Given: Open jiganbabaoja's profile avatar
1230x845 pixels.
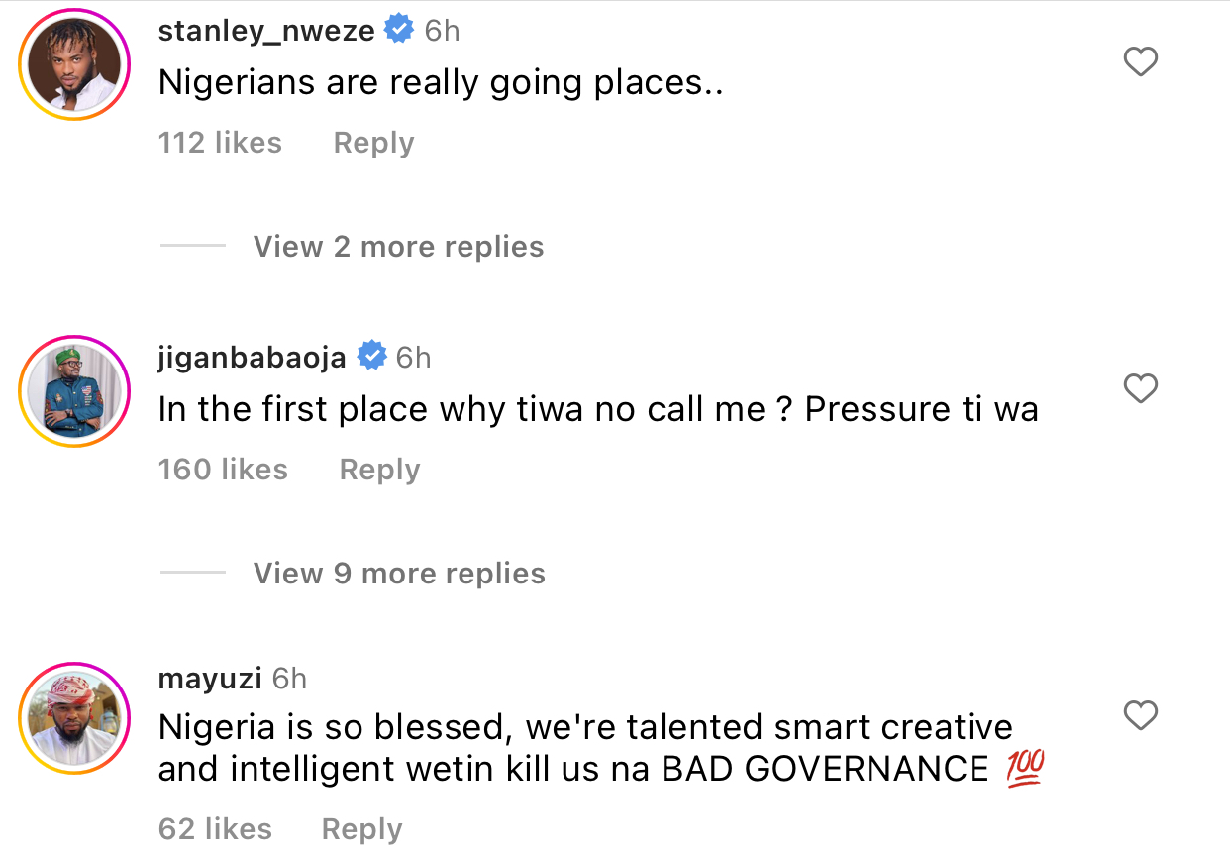Looking at the screenshot, I should (74, 390).
